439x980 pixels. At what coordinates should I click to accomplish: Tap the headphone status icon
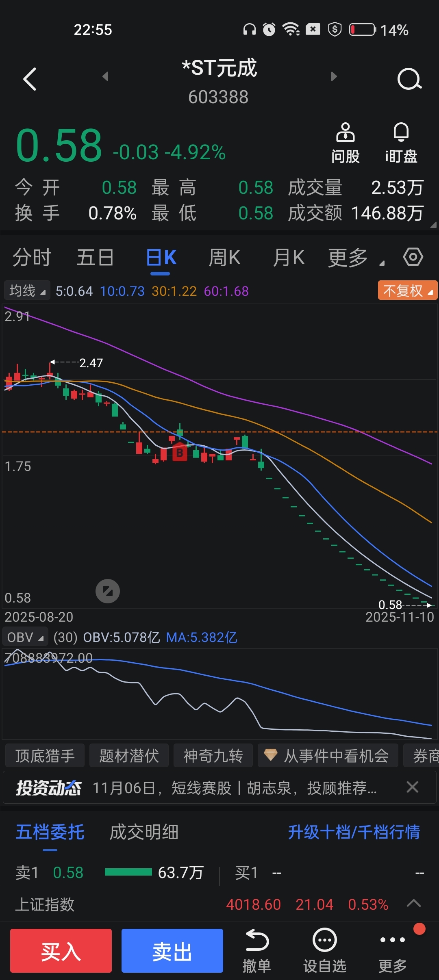[250, 29]
